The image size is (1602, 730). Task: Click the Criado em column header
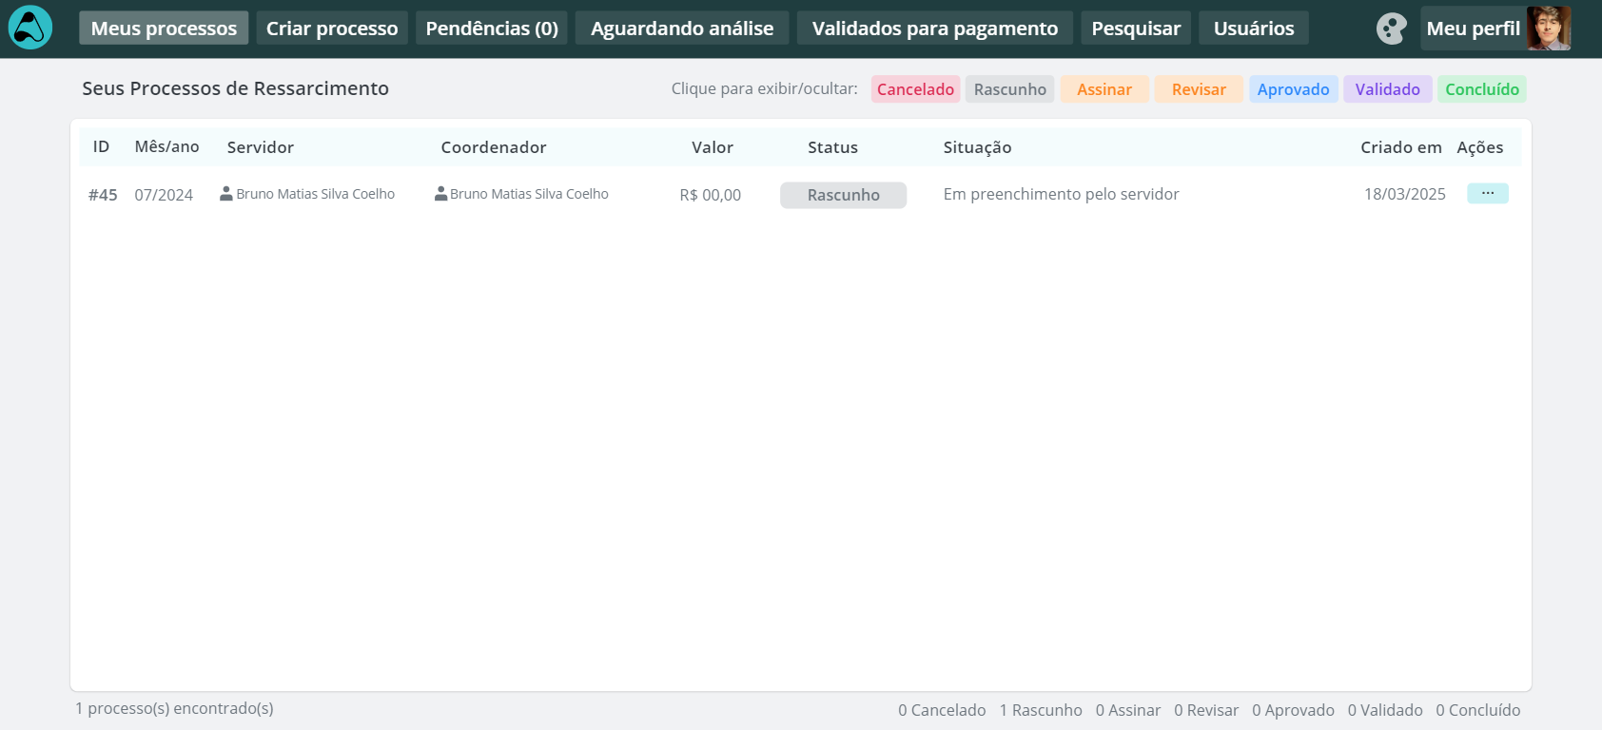click(1401, 147)
